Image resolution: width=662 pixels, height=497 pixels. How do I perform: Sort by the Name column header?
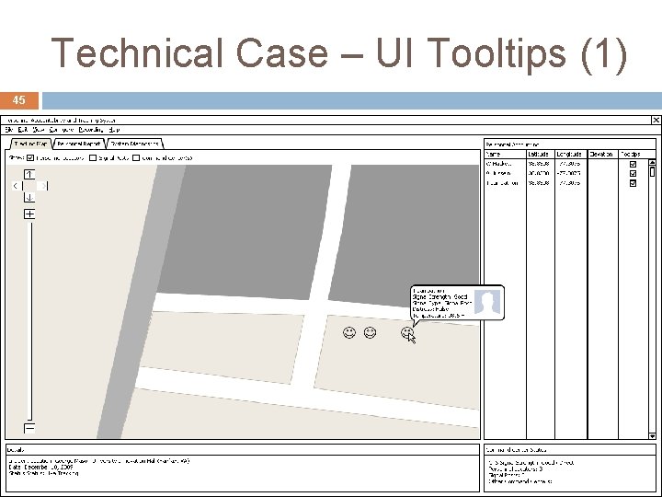(x=505, y=155)
